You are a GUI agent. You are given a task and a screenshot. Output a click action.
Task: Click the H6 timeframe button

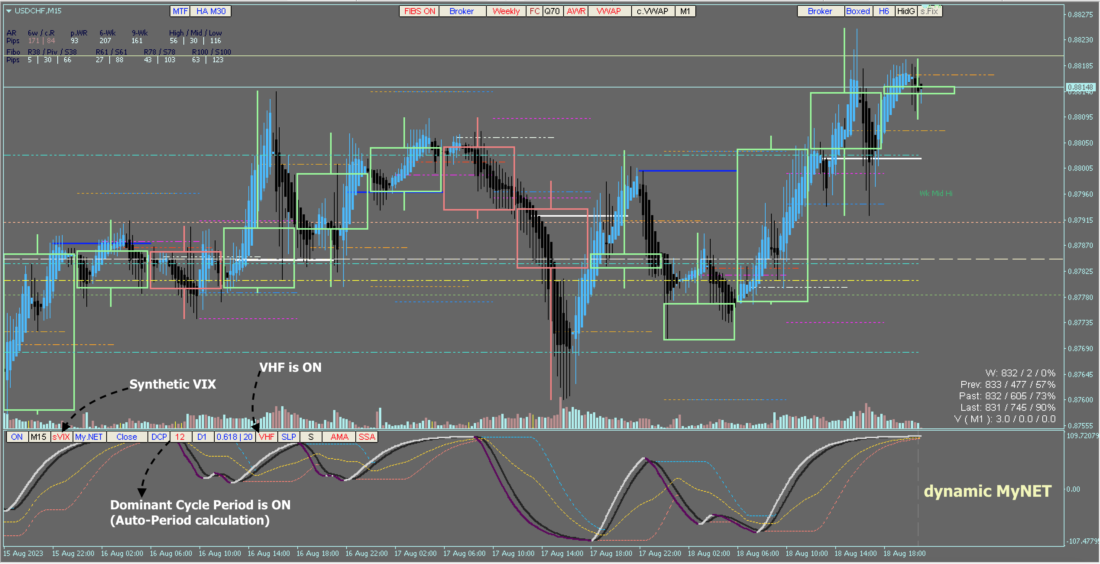[x=883, y=11]
